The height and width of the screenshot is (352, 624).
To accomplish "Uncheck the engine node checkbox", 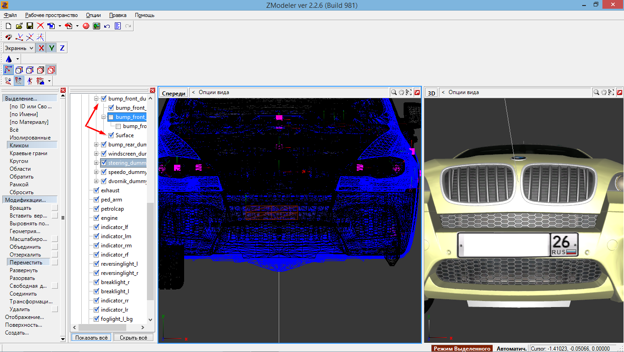I will [96, 218].
